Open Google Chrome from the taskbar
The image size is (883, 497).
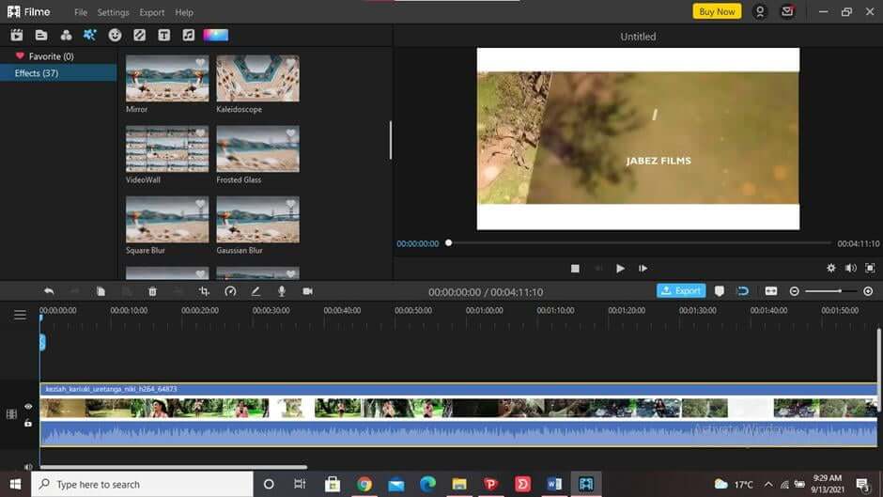point(364,484)
